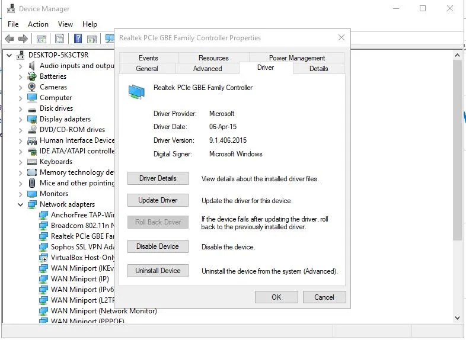Select the AnchorFree TAP-Windows adapter entry
The width and height of the screenshot is (466, 340).
pos(82,215)
